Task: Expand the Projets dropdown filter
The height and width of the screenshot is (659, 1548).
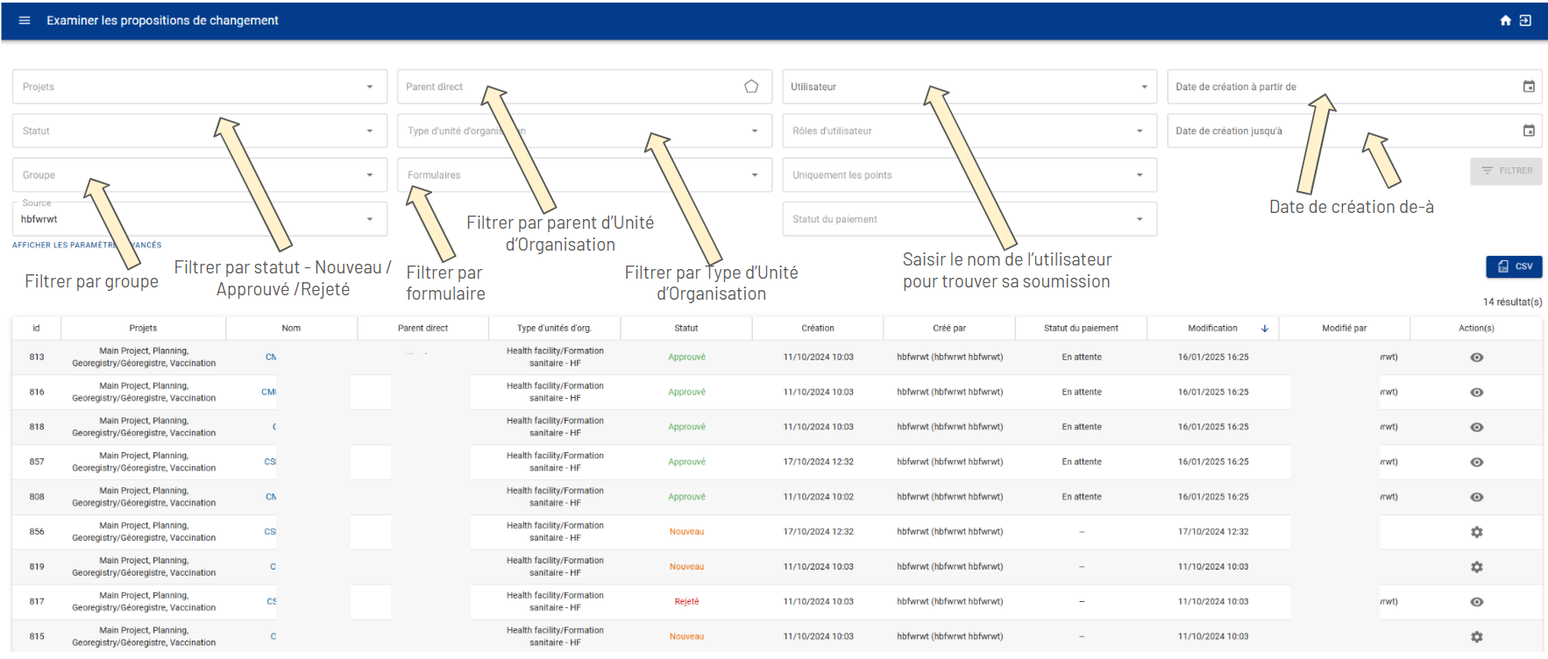Action: tap(200, 87)
